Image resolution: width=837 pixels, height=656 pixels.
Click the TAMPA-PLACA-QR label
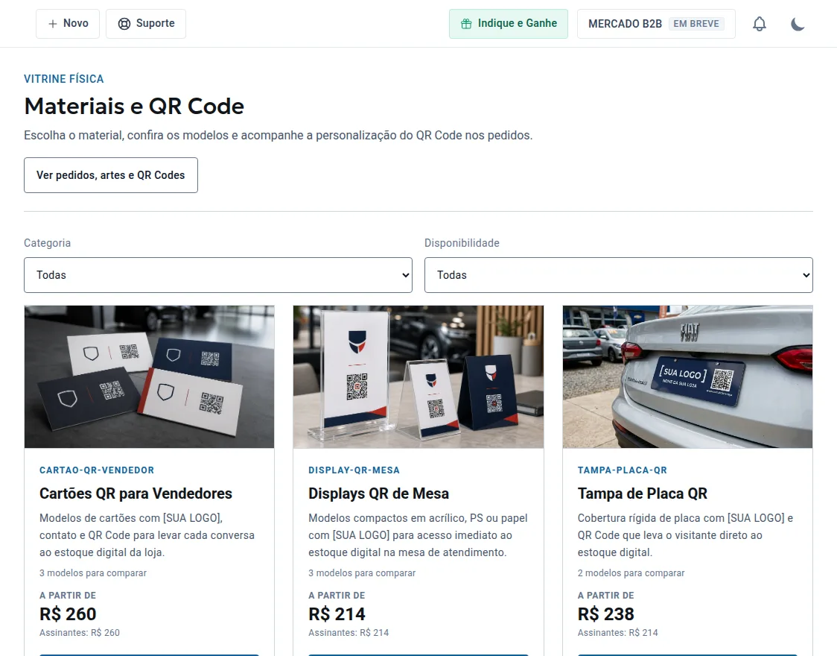click(x=622, y=470)
